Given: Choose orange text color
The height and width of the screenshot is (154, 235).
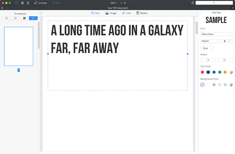Looking at the screenshot, I should point(225,72).
